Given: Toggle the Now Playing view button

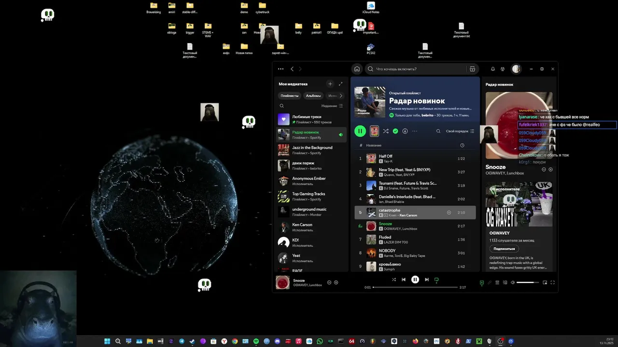Looking at the screenshot, I should click(x=481, y=282).
